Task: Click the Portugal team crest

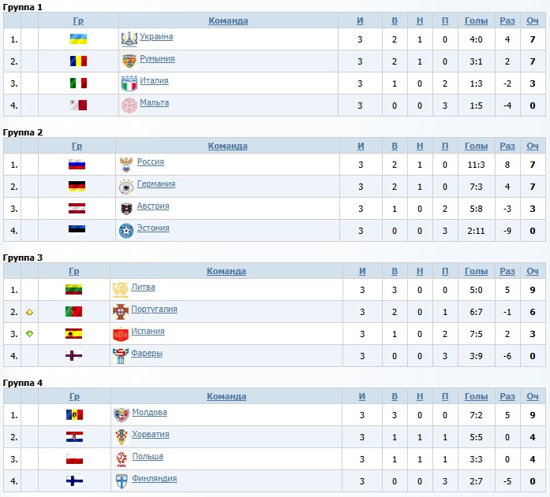Action: (x=120, y=311)
